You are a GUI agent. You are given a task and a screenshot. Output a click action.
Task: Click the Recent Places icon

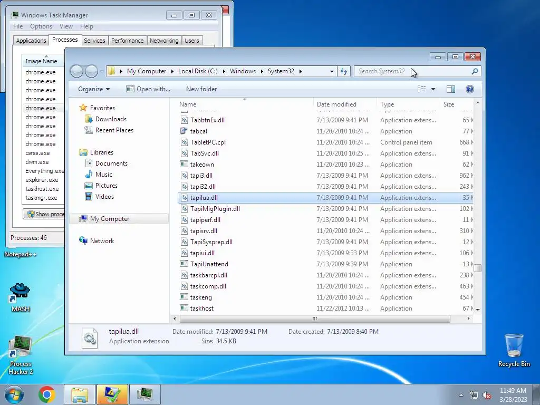pyautogui.click(x=89, y=130)
